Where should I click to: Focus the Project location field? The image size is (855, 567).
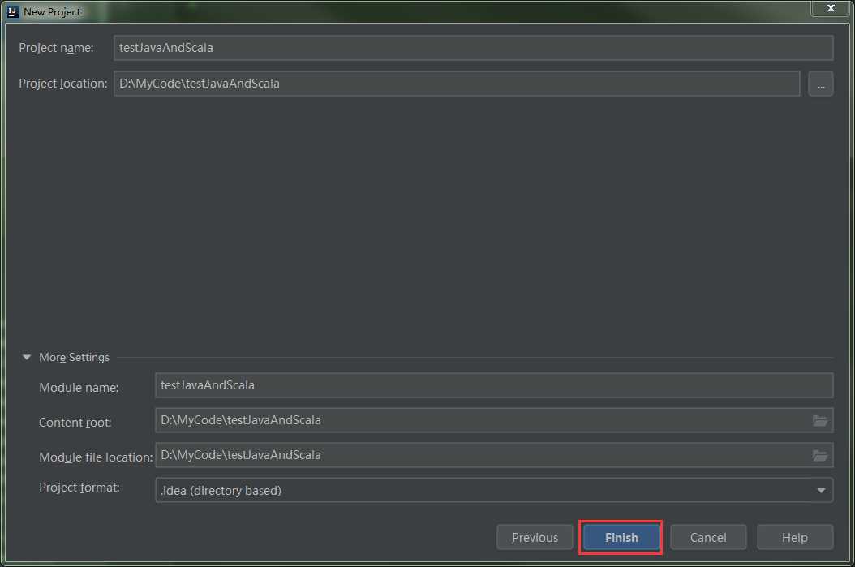tap(457, 84)
